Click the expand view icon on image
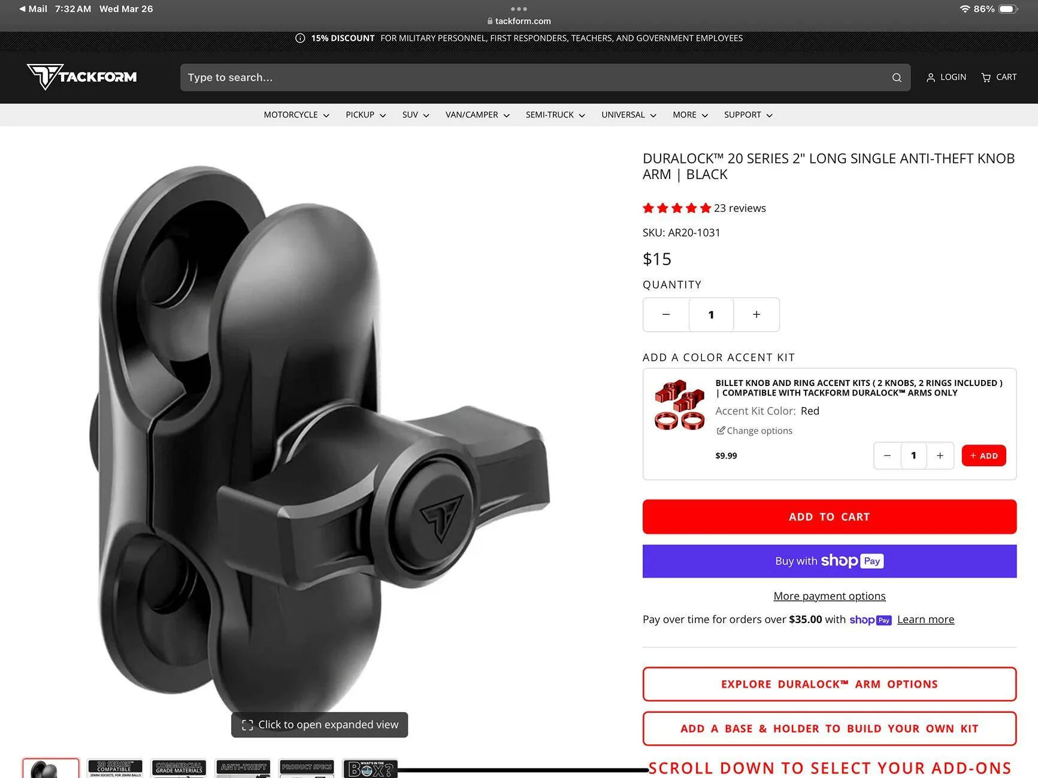 (247, 725)
